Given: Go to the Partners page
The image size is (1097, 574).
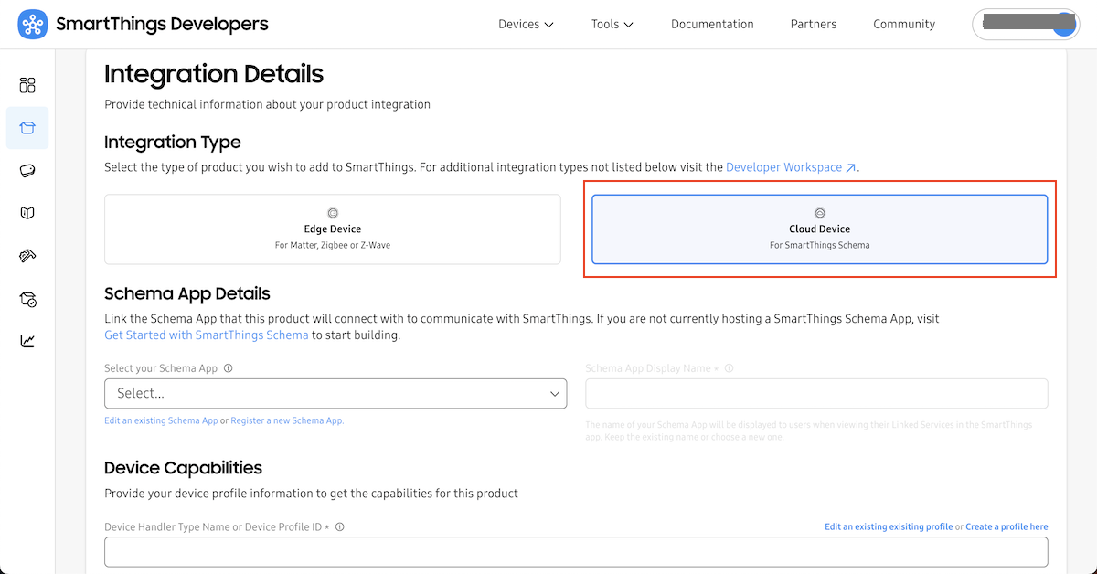Looking at the screenshot, I should click(x=814, y=25).
